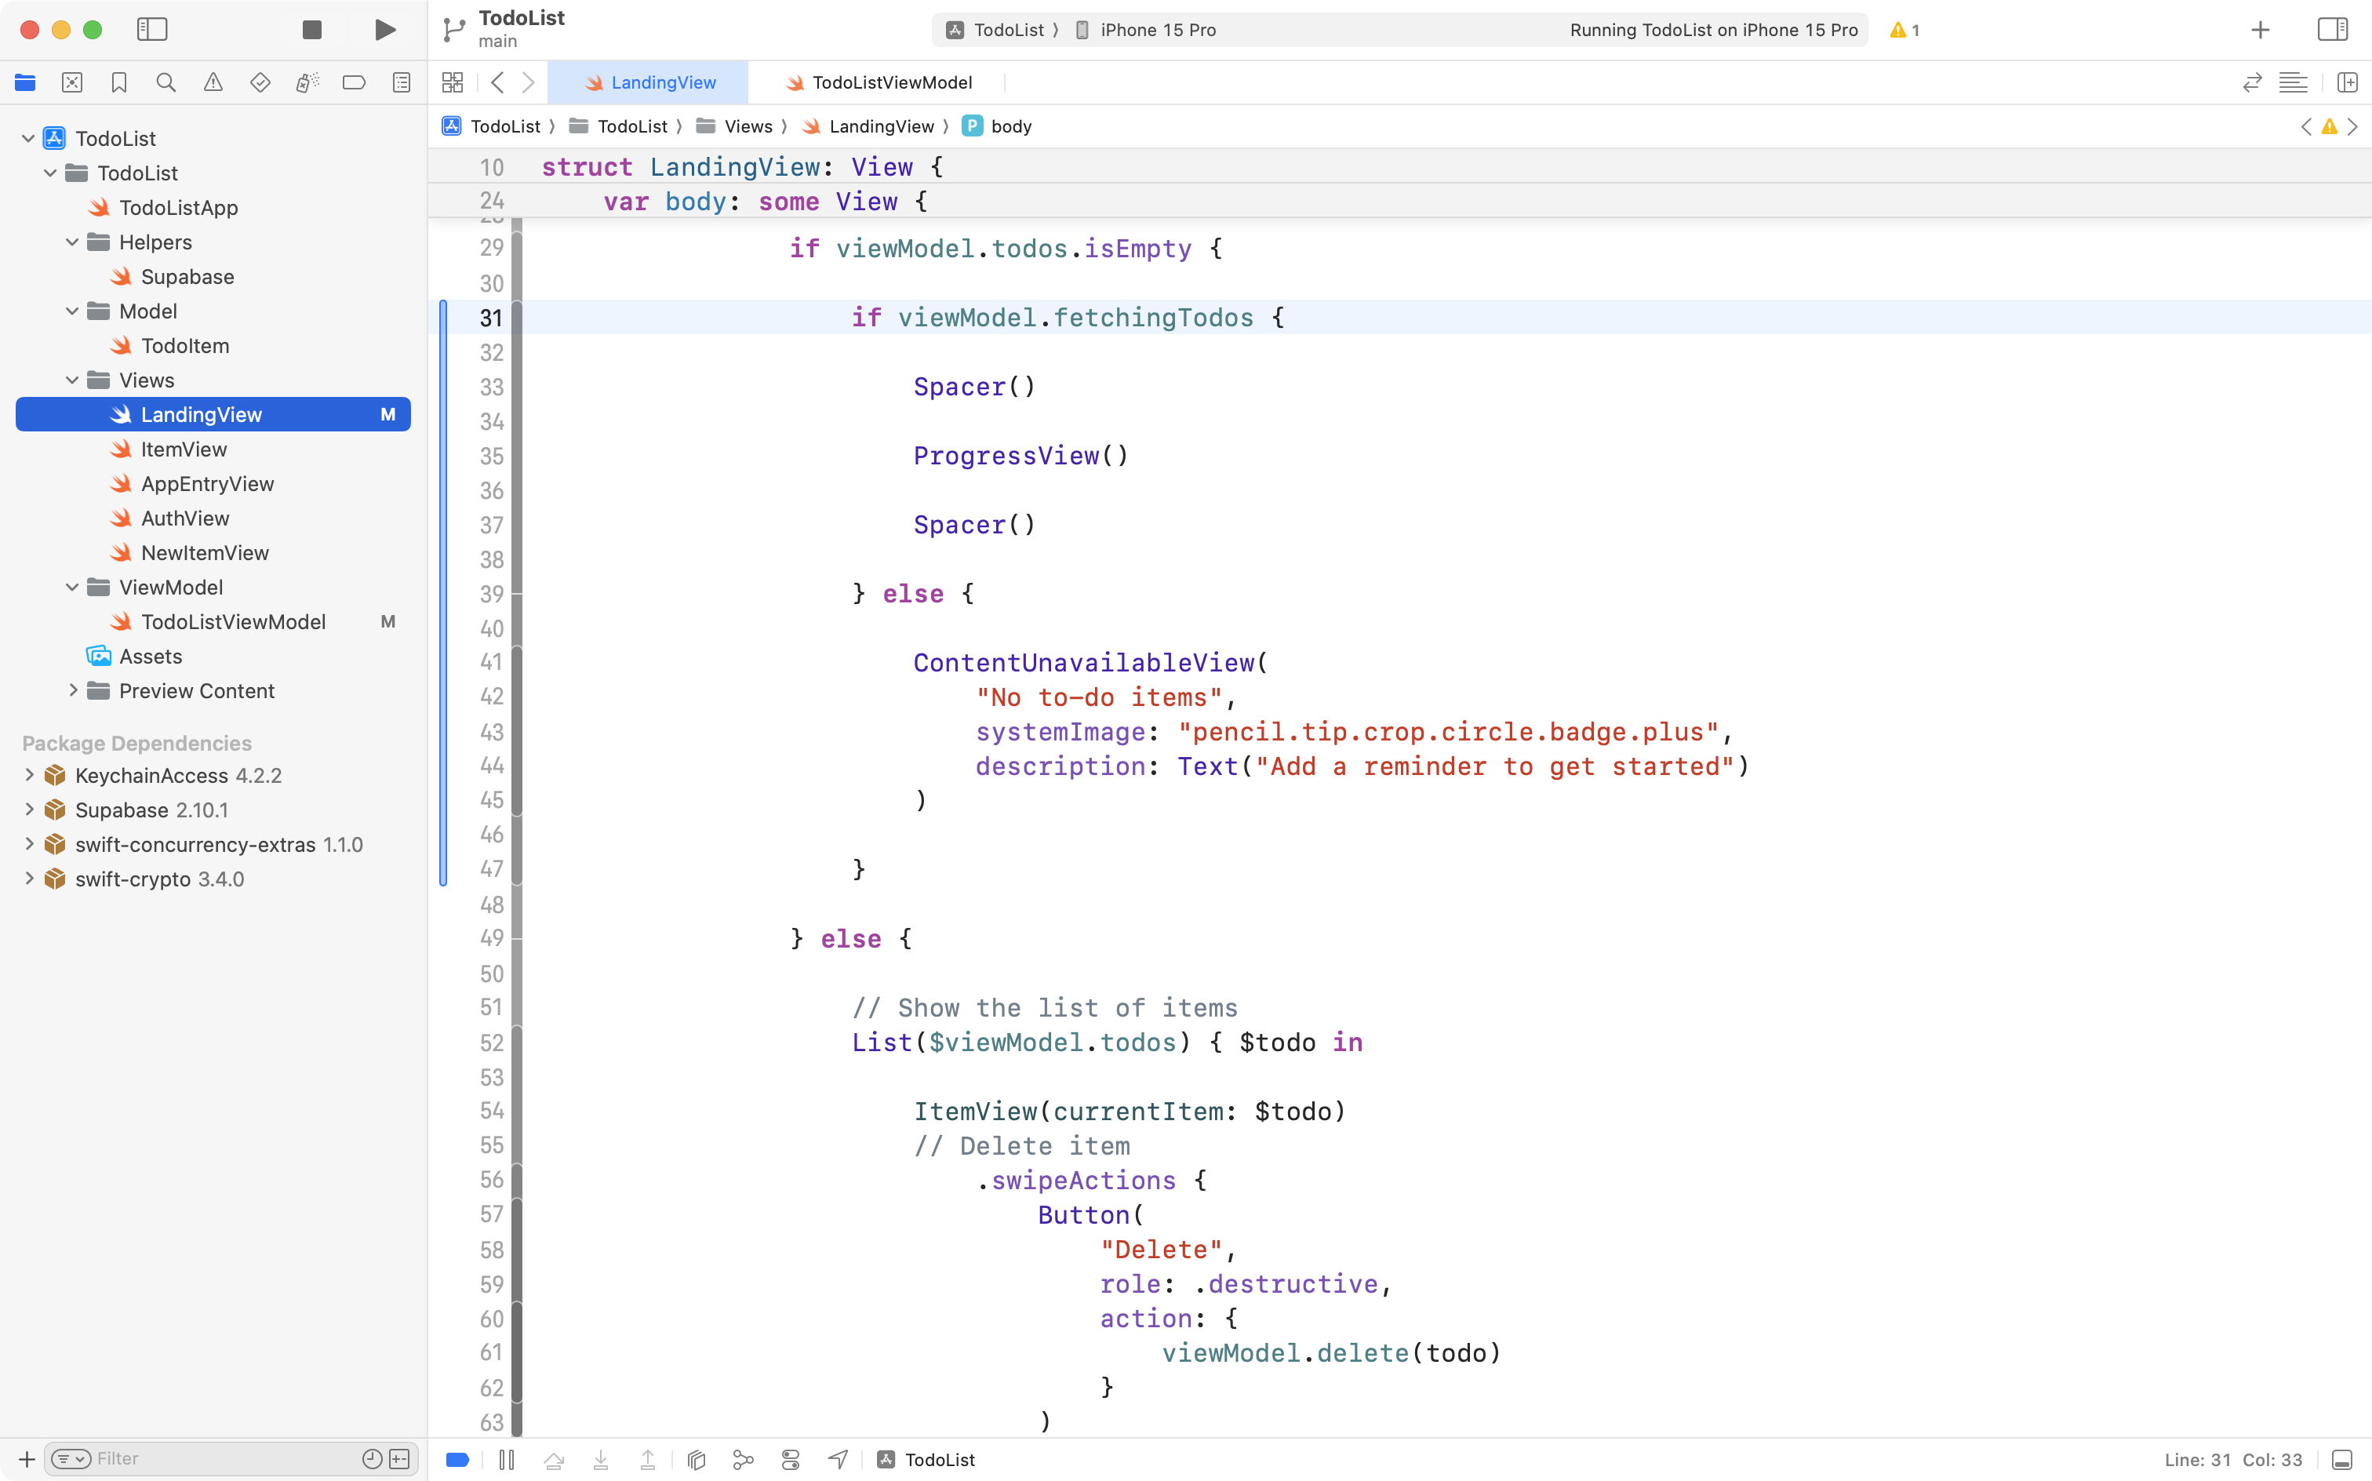Select NewItemView in the project navigator
The height and width of the screenshot is (1481, 2372).
204,552
